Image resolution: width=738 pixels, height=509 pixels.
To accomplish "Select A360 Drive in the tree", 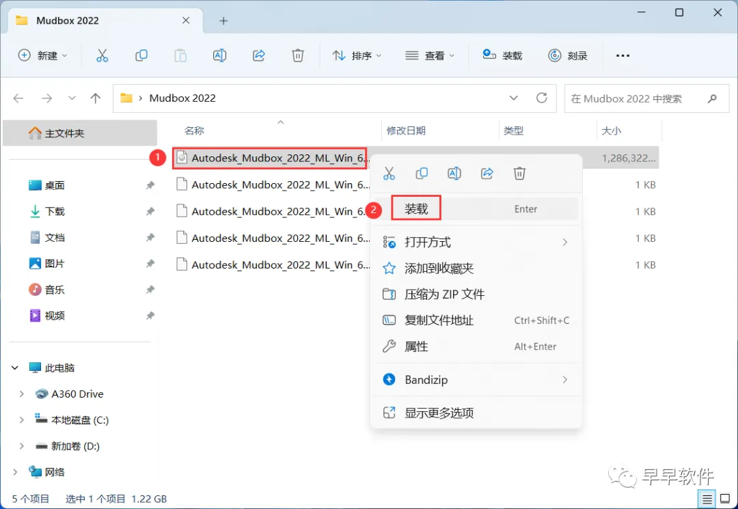I will point(70,394).
